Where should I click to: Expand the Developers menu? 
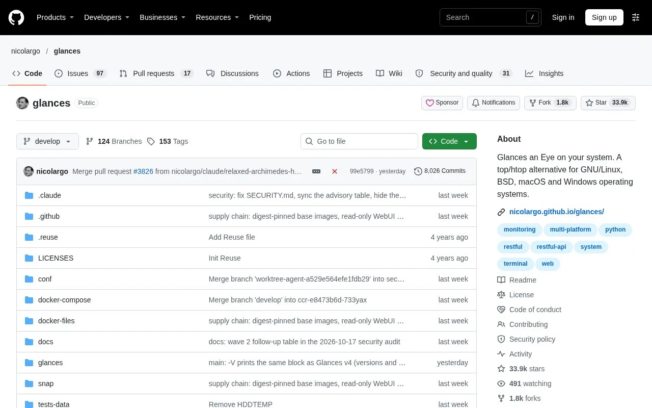pos(107,17)
